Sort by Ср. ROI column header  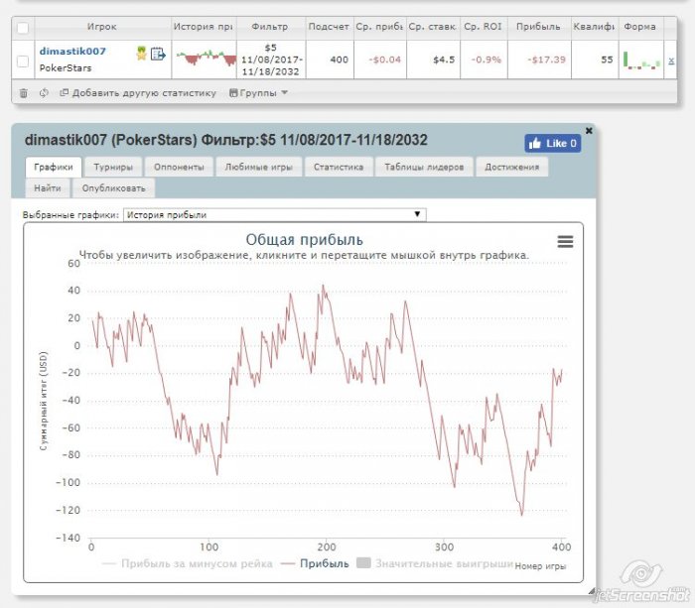click(x=484, y=27)
